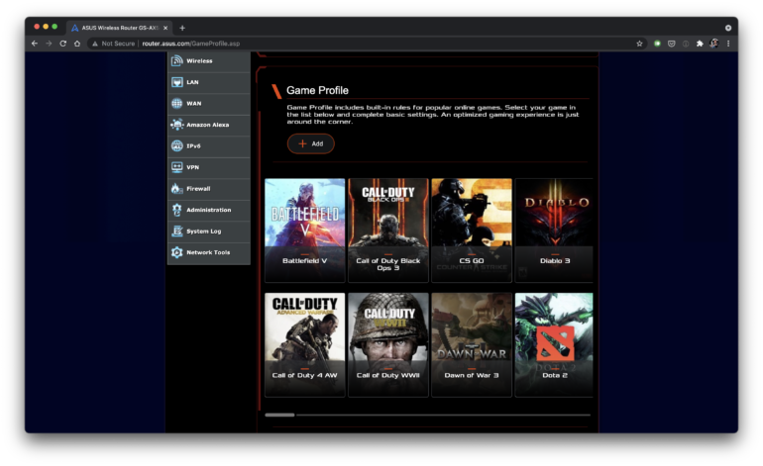
Task: Select the ASUS Wireless Router browser tab
Action: [x=119, y=28]
